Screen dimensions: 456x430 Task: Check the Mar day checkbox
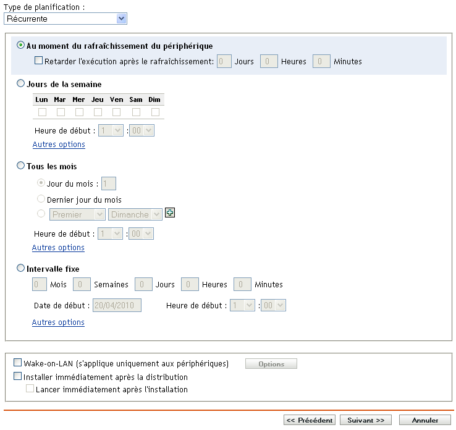point(61,112)
